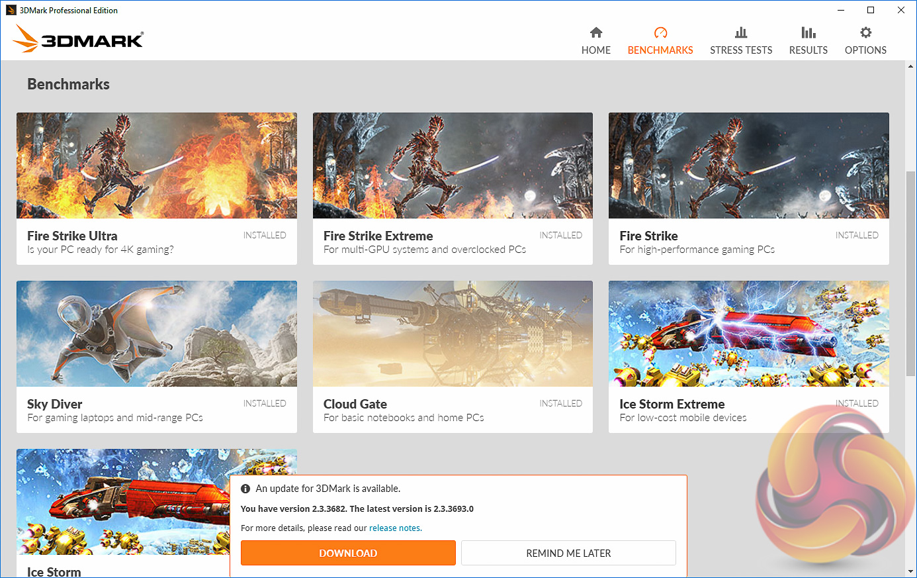
Task: Click the Options gear icon
Action: (865, 32)
